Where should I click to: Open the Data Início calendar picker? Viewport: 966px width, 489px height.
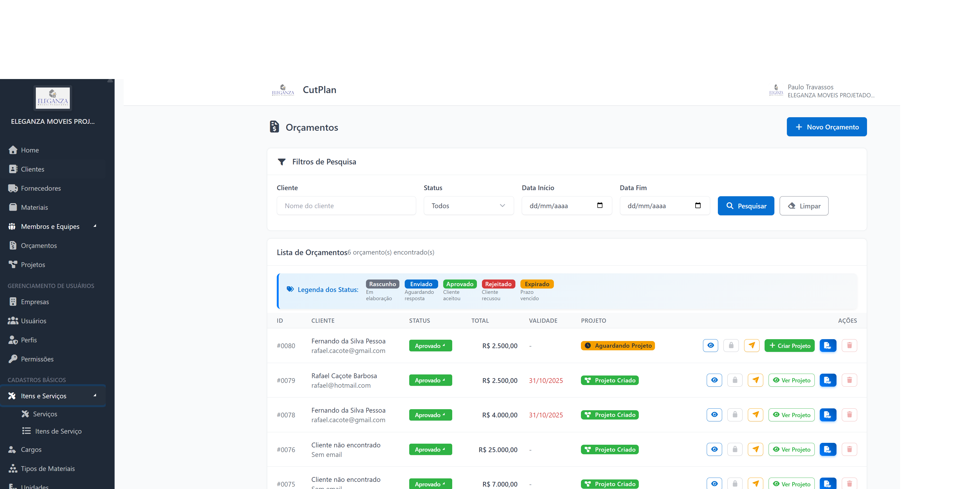[600, 205]
